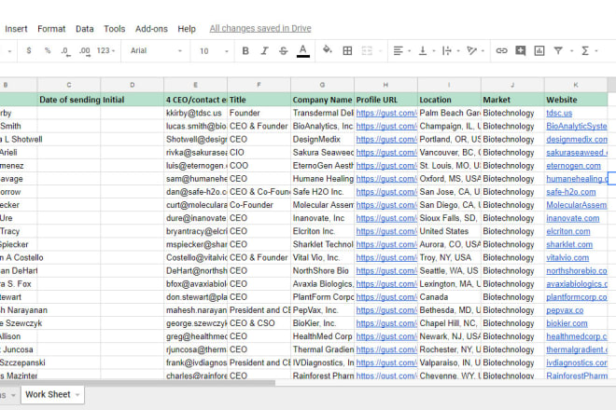Select Profile URL header cell
Viewport: 616px width, 410px height.
click(385, 100)
